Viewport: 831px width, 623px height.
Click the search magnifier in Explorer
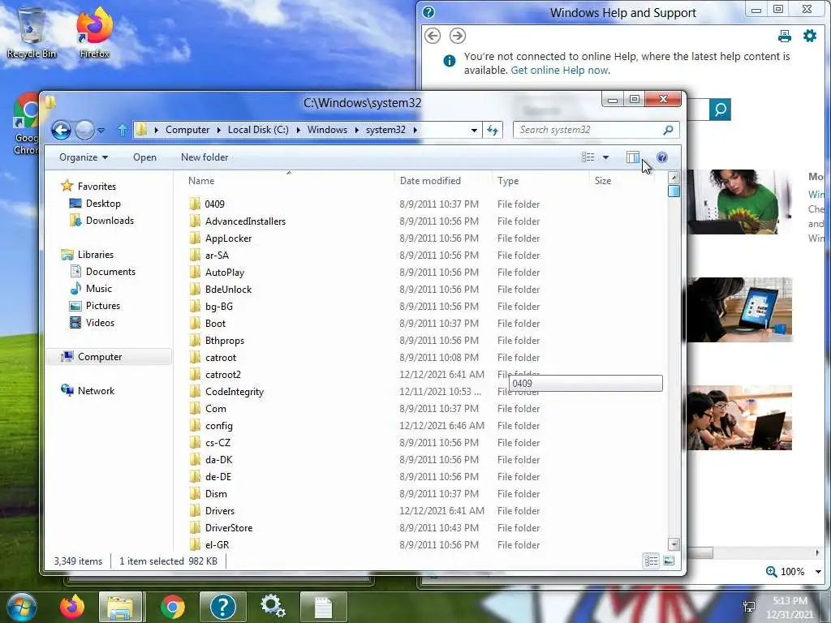669,130
